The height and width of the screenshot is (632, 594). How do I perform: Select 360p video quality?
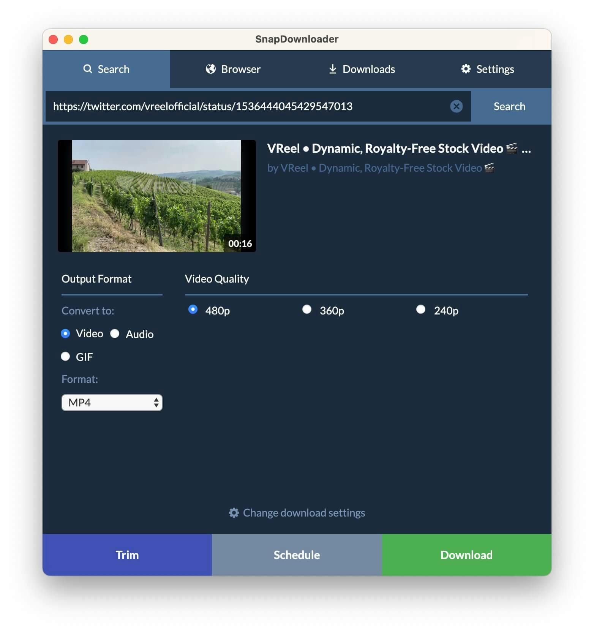pyautogui.click(x=307, y=310)
